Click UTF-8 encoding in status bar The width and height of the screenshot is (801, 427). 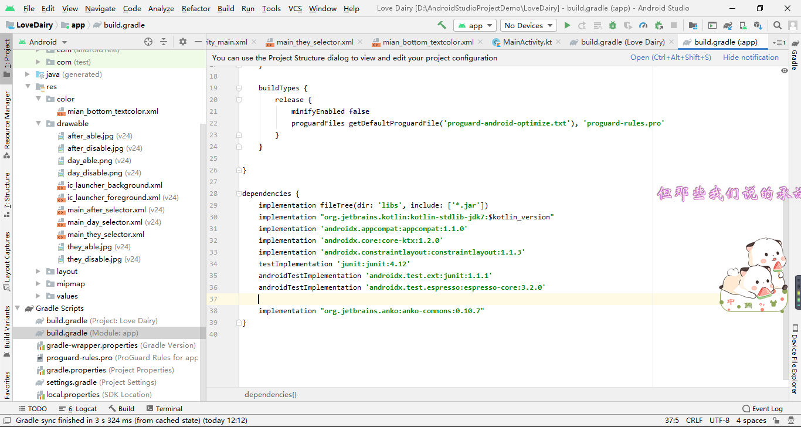click(x=719, y=421)
